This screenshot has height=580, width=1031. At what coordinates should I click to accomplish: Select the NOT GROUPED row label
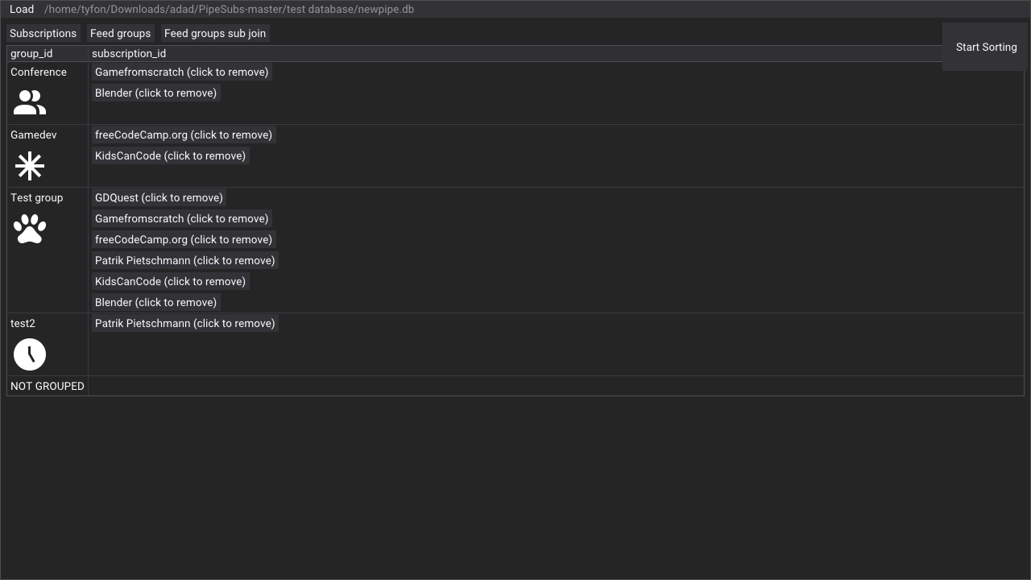[48, 386]
